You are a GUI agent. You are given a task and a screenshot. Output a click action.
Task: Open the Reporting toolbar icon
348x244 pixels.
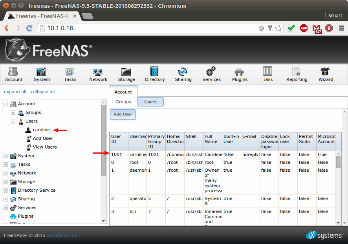(297, 74)
